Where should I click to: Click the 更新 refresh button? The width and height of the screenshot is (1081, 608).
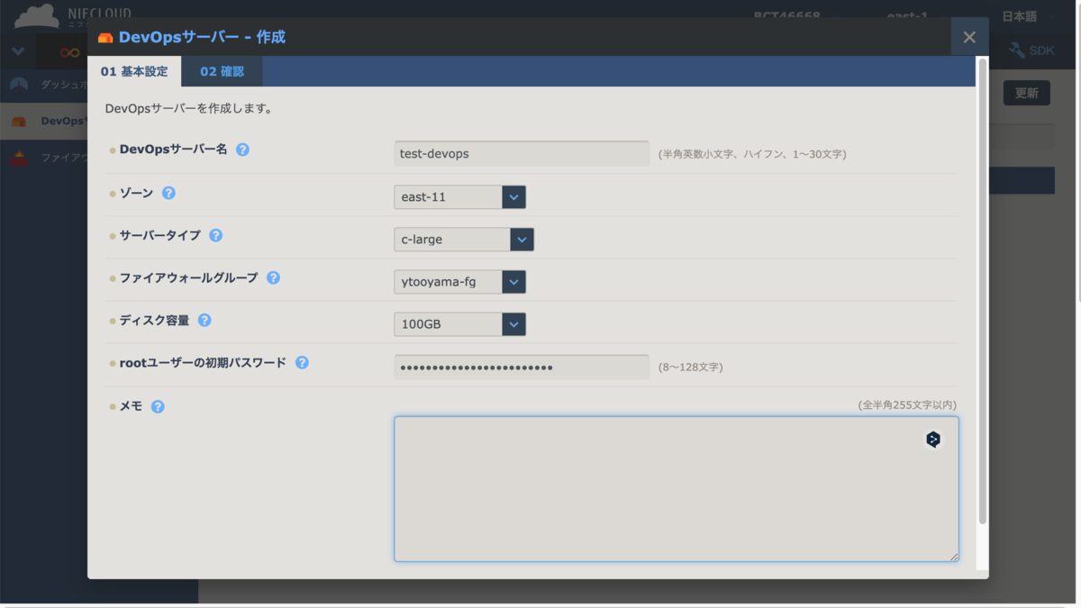[1026, 92]
